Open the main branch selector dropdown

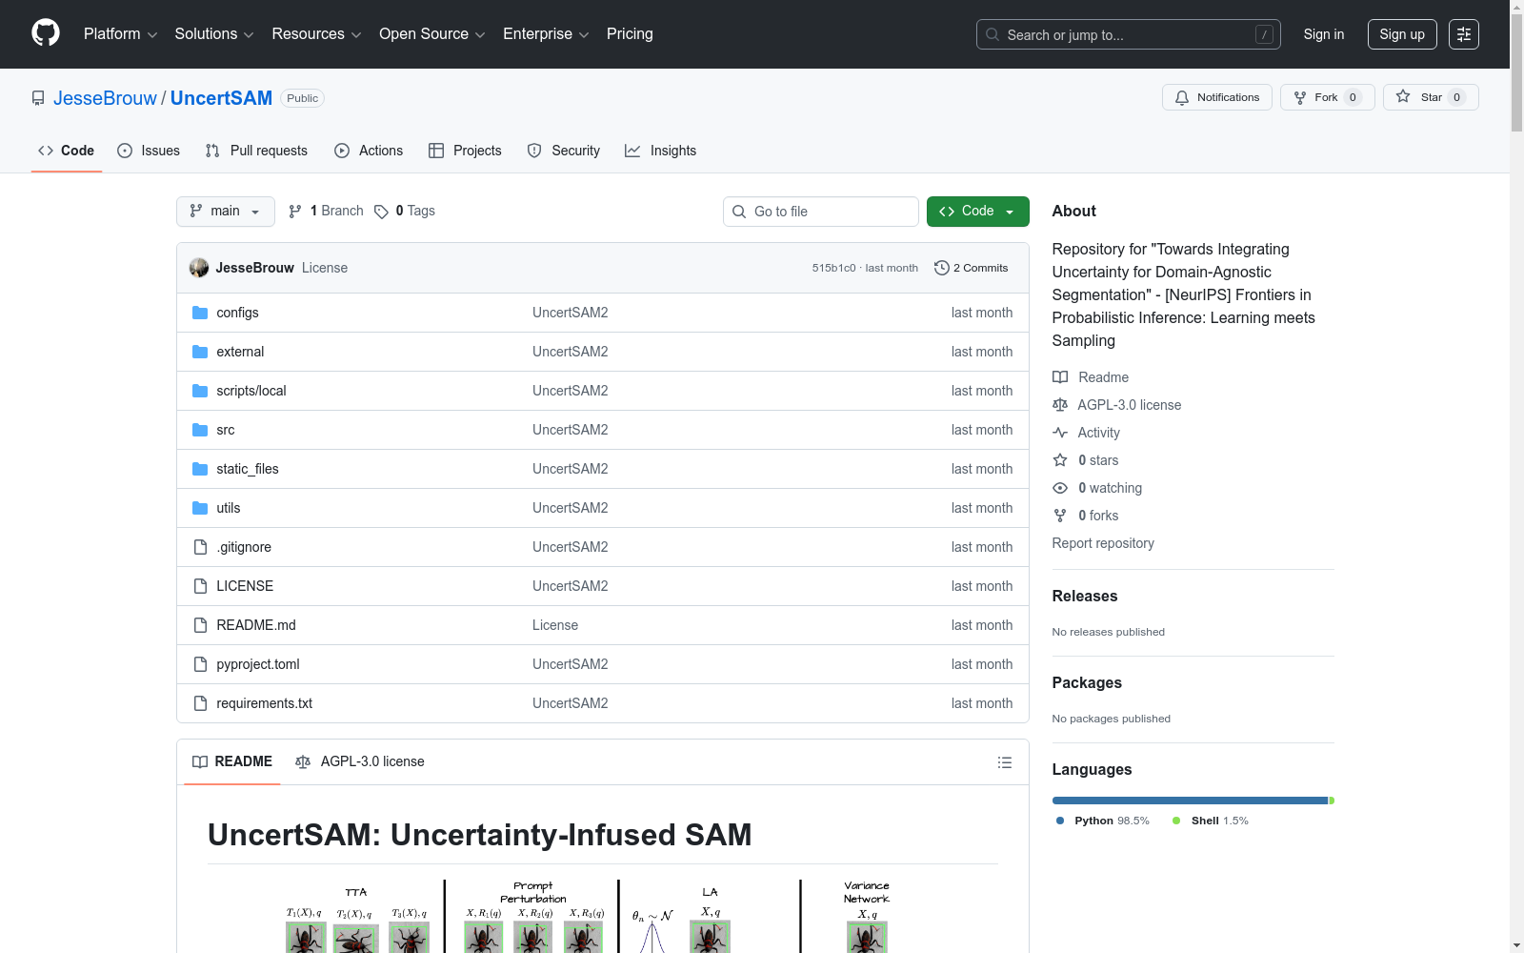[226, 212]
